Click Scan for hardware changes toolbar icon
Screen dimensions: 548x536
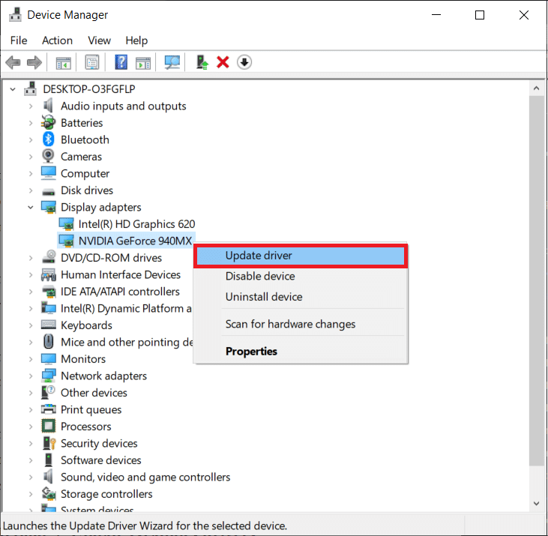click(x=173, y=62)
